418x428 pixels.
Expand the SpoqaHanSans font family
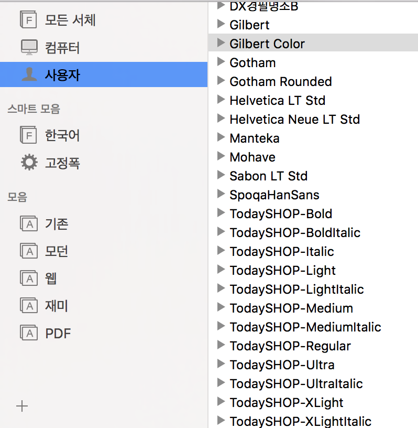point(221,194)
